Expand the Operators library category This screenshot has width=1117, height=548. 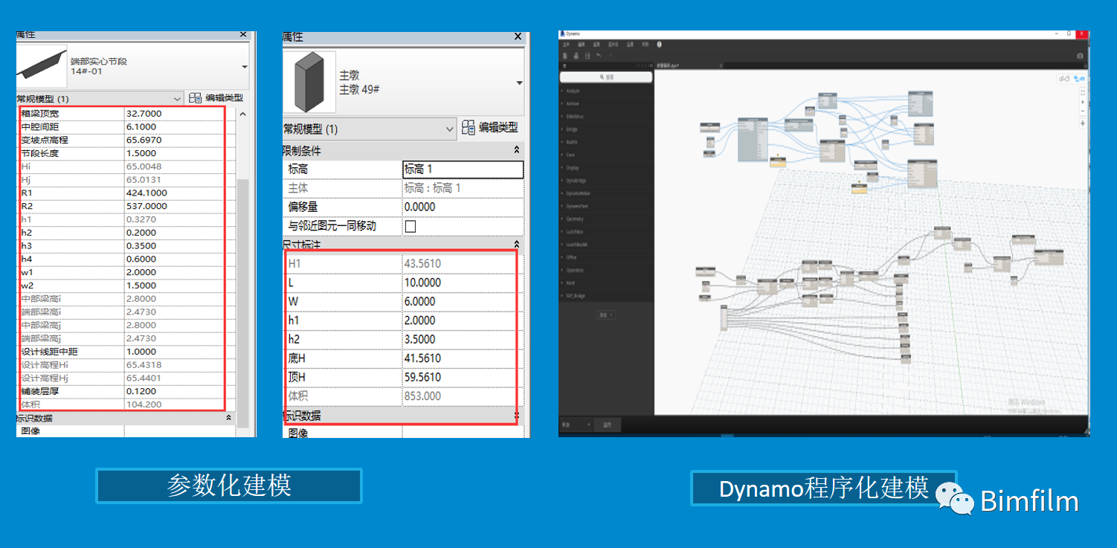click(574, 270)
